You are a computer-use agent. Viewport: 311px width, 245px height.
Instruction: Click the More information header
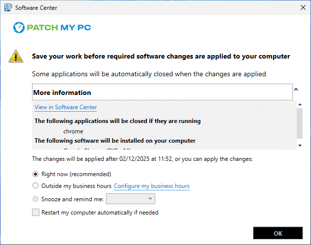tap(62, 92)
